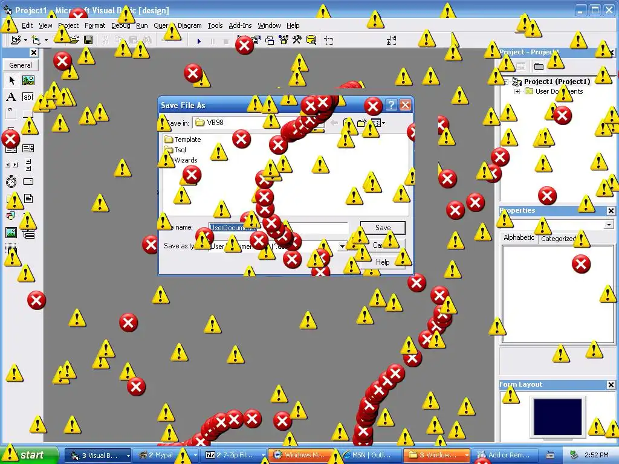Click the Add Form toolbar icon
The height and width of the screenshot is (464, 619).
pyautogui.click(x=36, y=40)
